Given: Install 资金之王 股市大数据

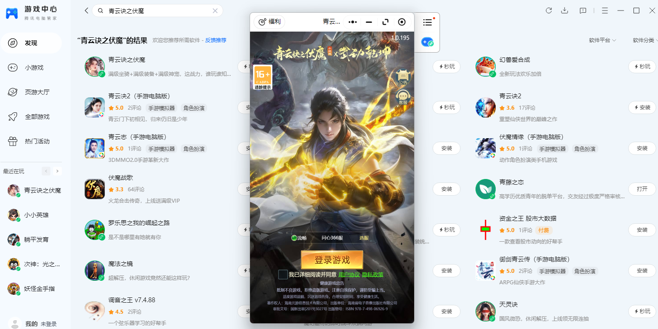Looking at the screenshot, I should (642, 230).
